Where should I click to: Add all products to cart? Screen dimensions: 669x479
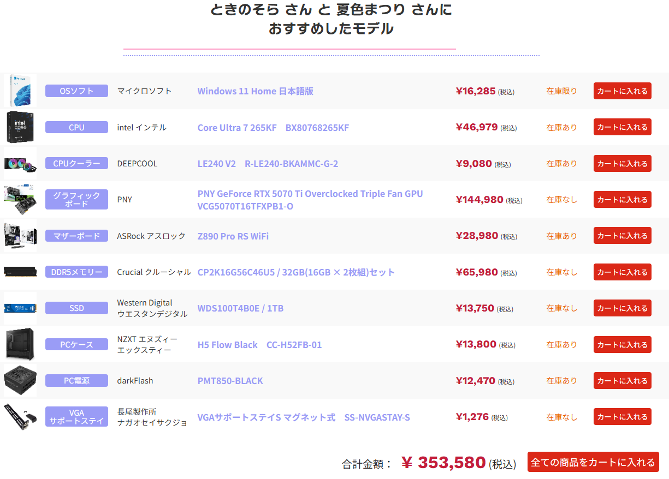593,462
